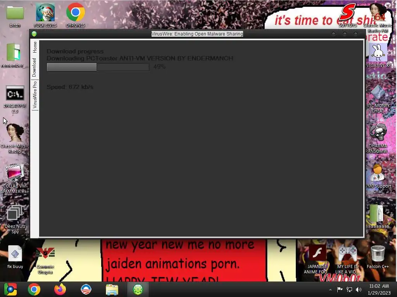The height and width of the screenshot is (297, 397).
Task: Click the download progress bar at 49%
Action: click(98, 67)
